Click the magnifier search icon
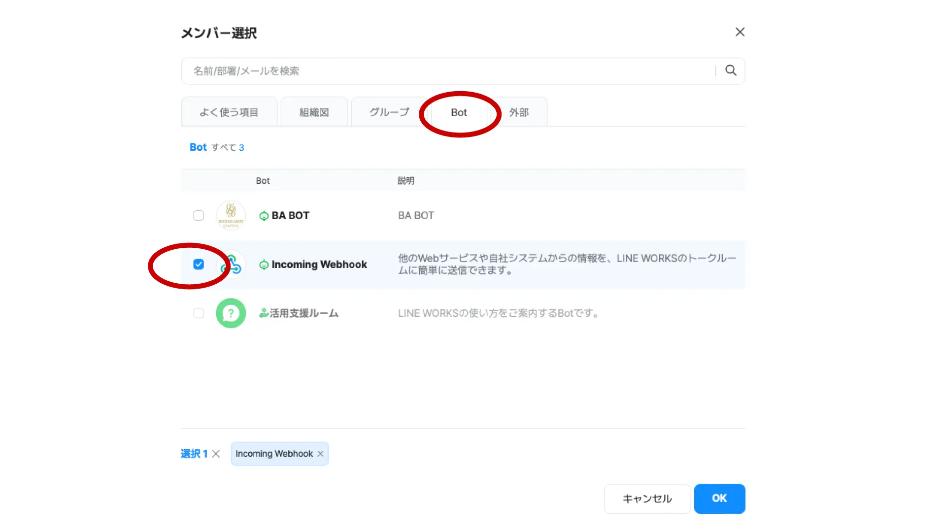The image size is (946, 532). coord(731,70)
